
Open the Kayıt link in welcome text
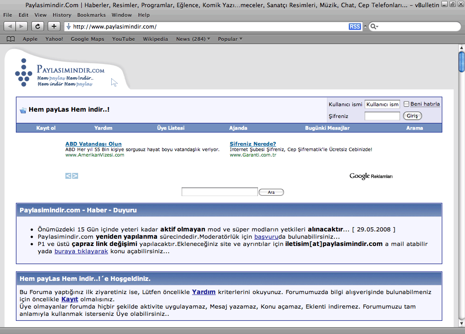pos(69,300)
